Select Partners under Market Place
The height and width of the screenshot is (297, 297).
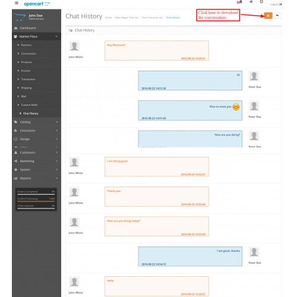click(26, 45)
